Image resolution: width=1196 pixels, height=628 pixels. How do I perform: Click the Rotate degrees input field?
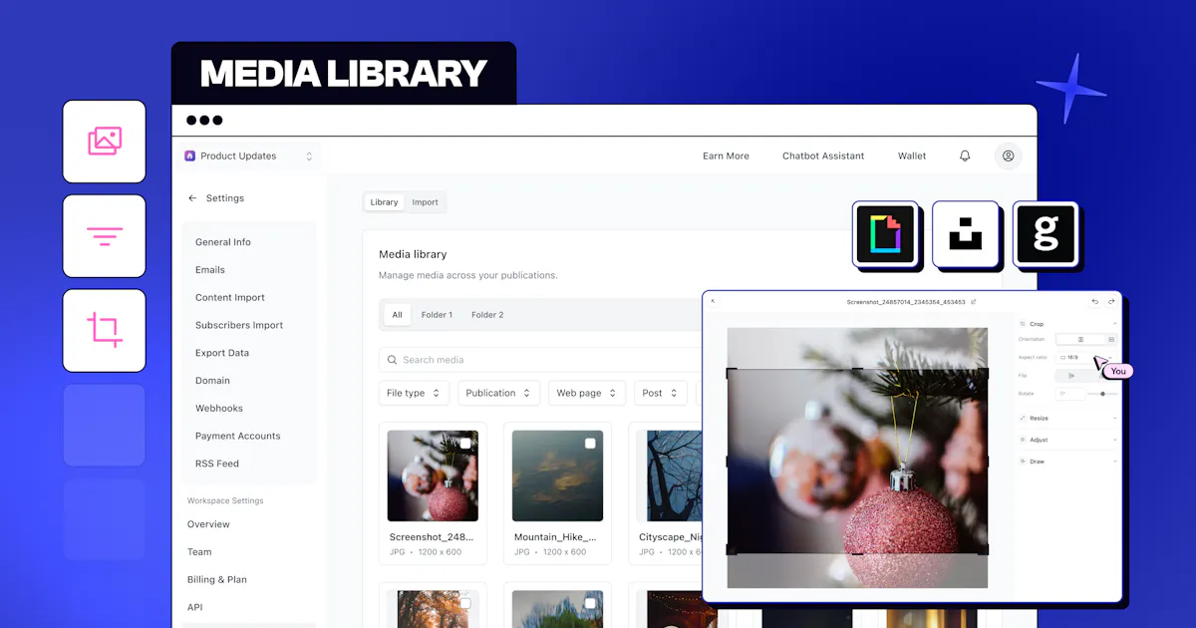pos(1070,394)
